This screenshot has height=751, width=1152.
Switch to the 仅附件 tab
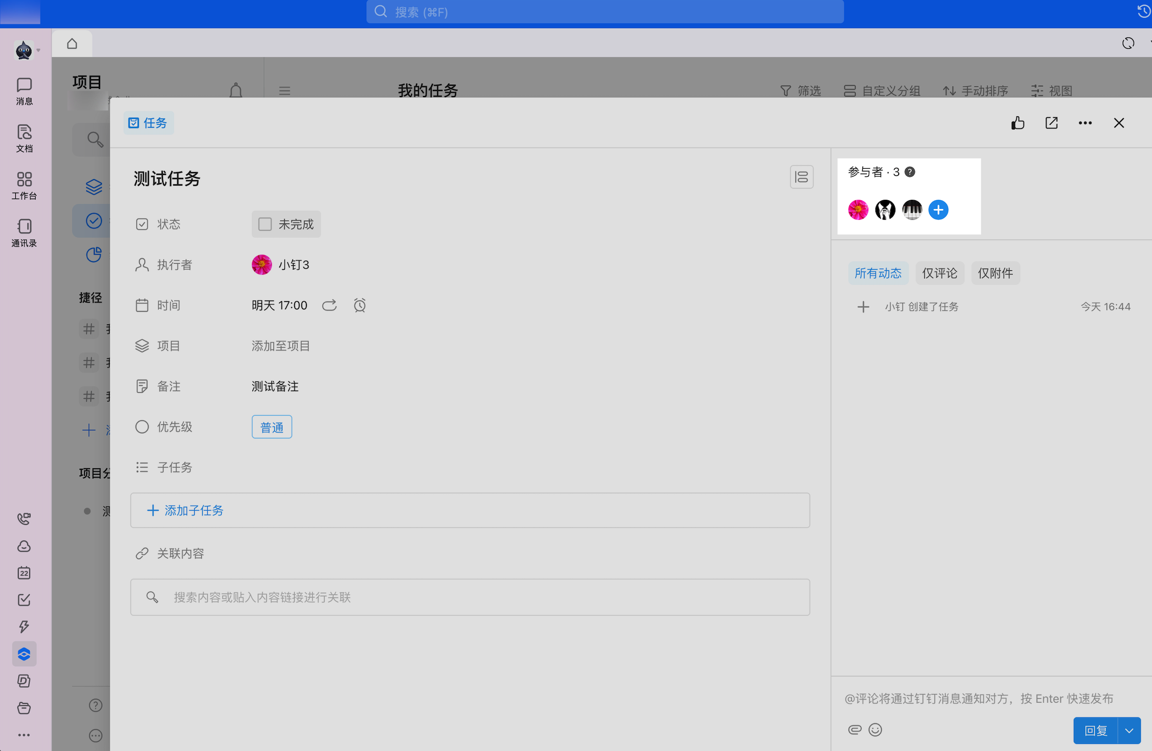pos(995,273)
